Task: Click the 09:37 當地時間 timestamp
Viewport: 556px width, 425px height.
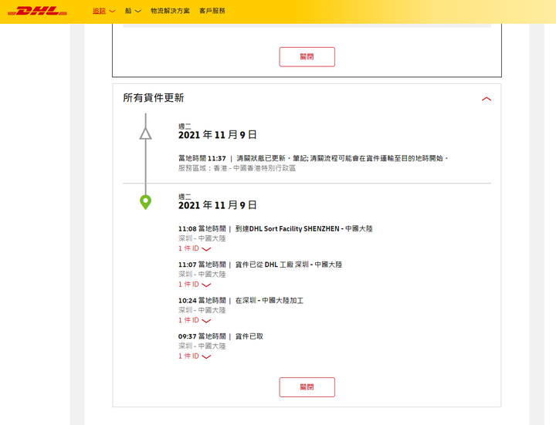Action: pyautogui.click(x=202, y=336)
